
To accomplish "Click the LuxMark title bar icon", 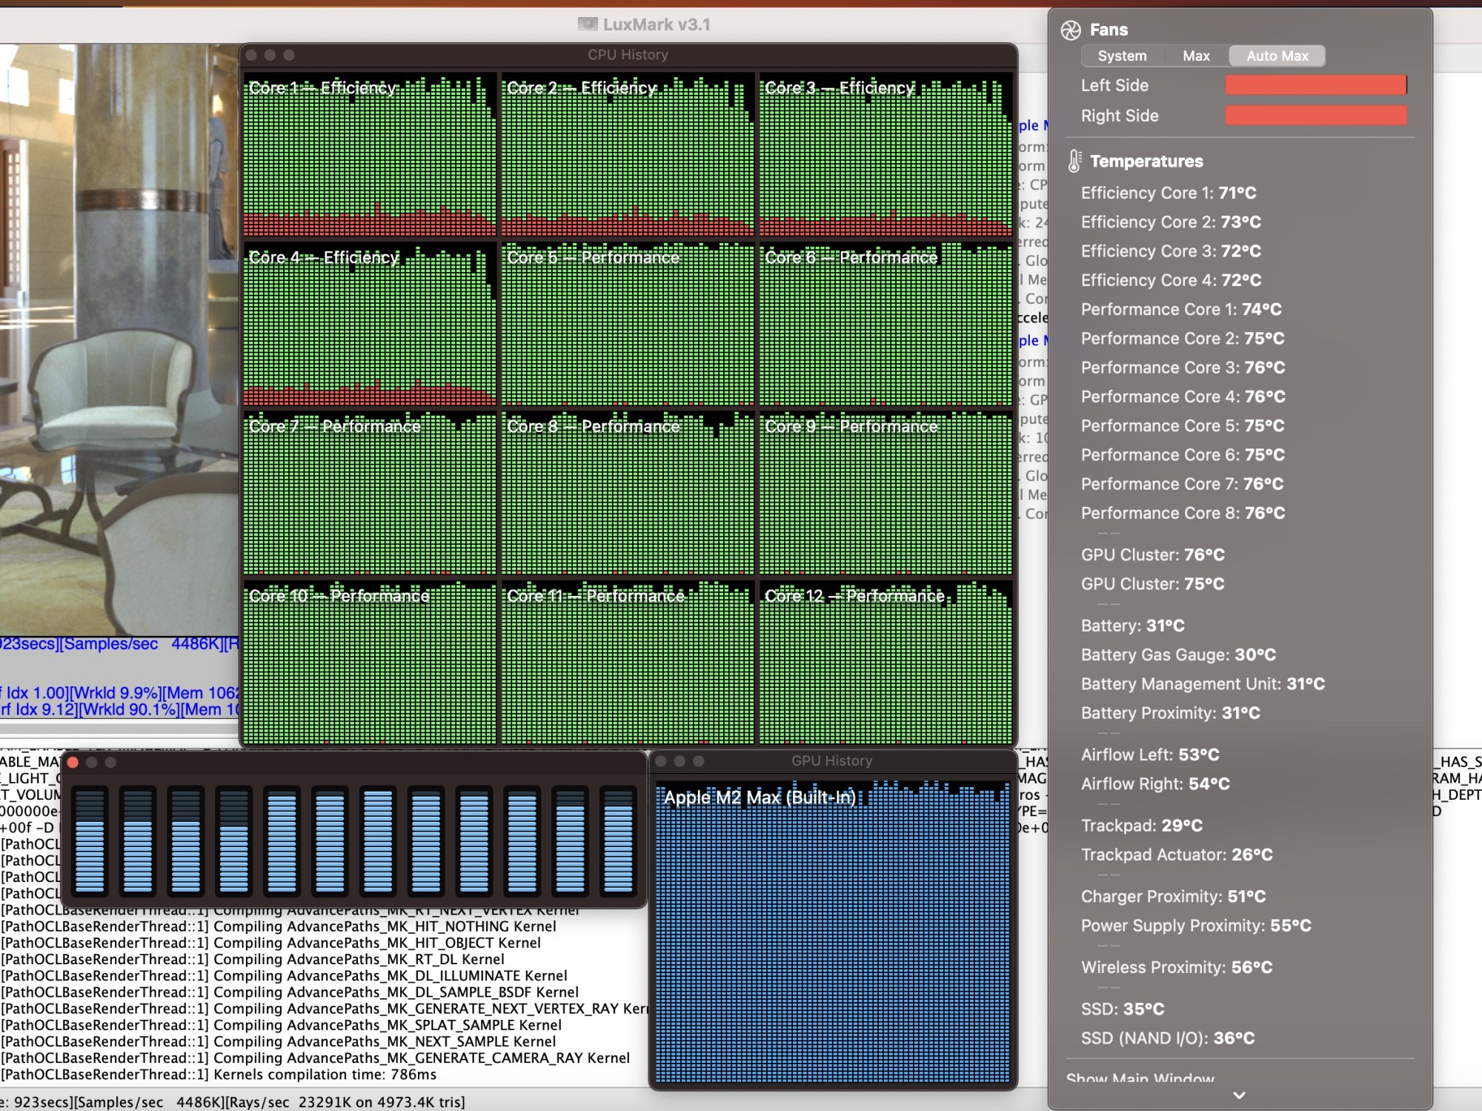I will 588,24.
